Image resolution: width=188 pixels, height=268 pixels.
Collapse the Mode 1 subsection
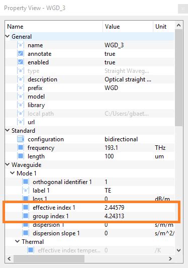[13, 173]
